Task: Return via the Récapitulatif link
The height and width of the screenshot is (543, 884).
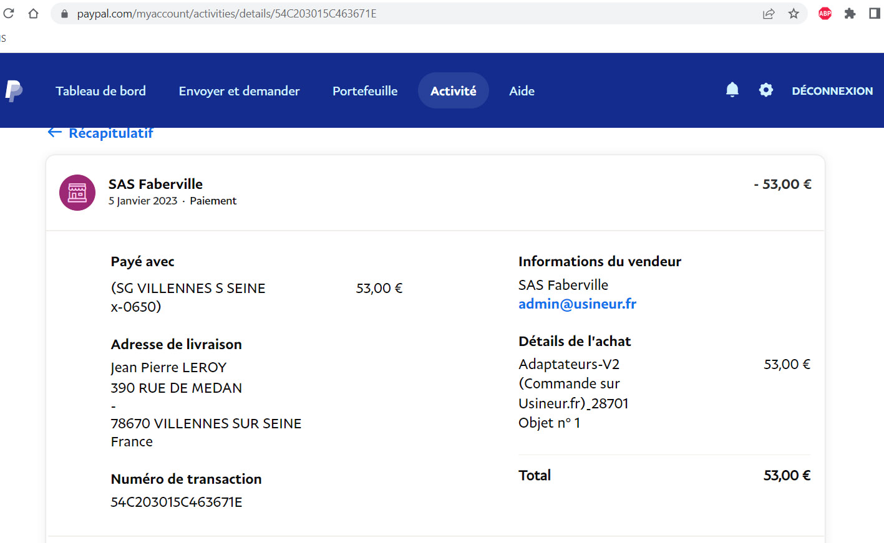Action: (111, 133)
